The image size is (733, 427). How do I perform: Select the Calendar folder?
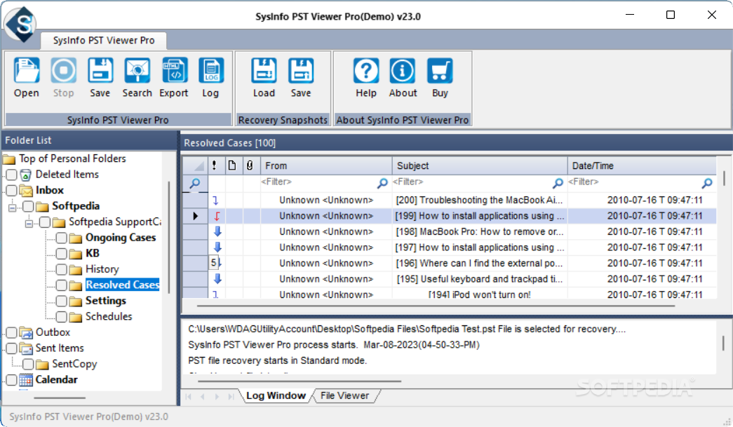[x=57, y=380]
